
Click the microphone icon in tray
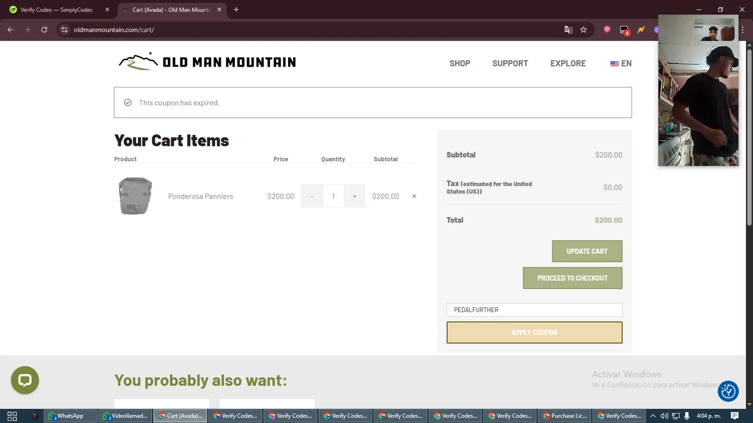click(x=687, y=416)
